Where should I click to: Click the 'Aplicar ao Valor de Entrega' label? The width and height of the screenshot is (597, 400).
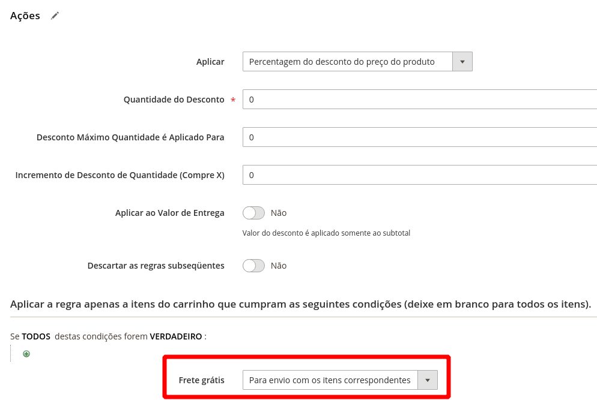170,213
